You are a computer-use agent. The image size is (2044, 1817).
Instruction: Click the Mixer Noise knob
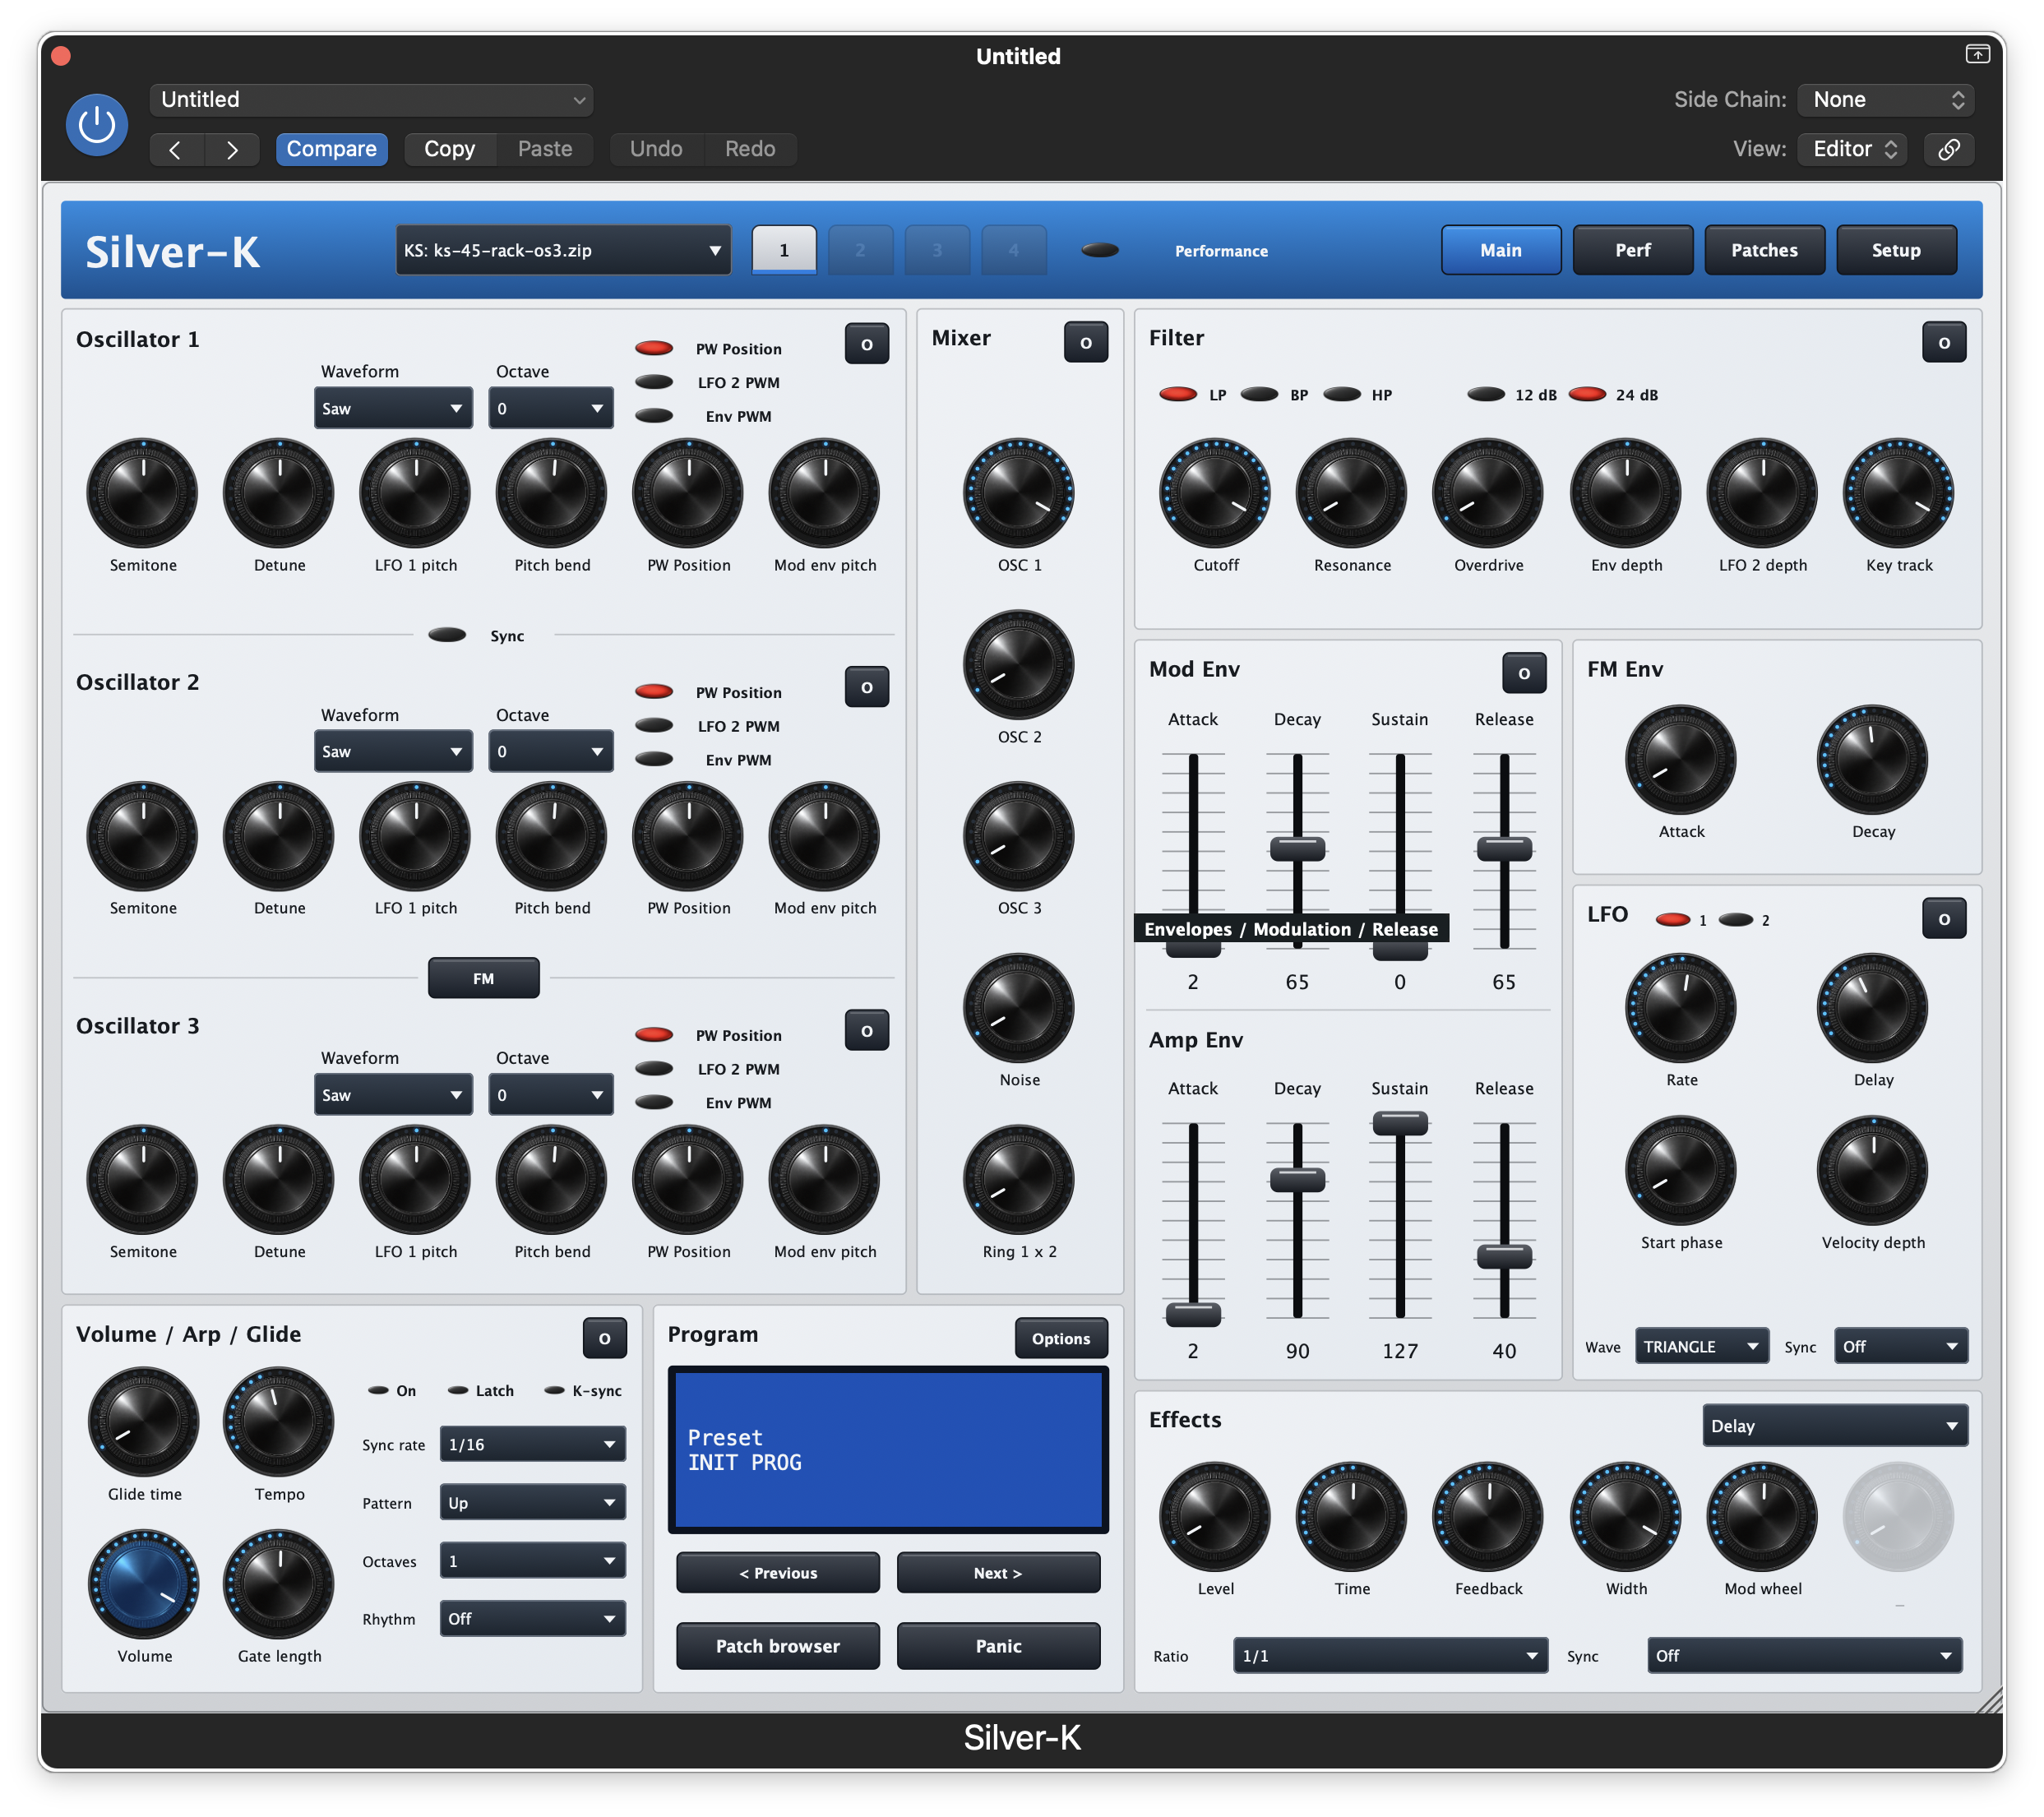pos(1018,1008)
